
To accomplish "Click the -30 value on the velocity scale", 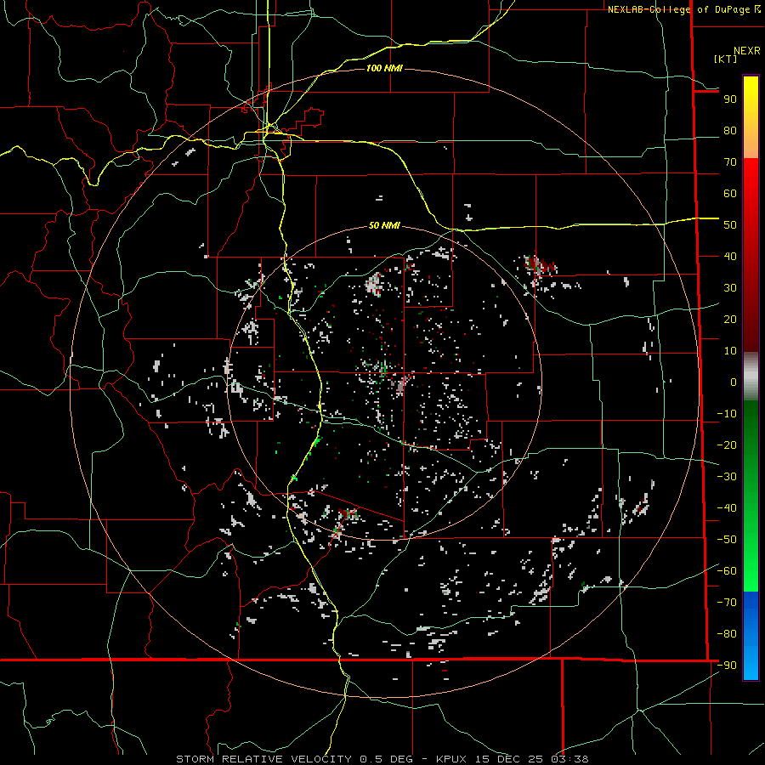I will point(727,477).
